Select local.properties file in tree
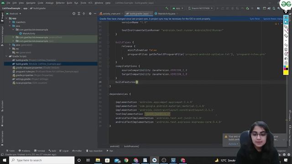Image resolution: width=292 pixels, height=164 pixels. coord(29,83)
